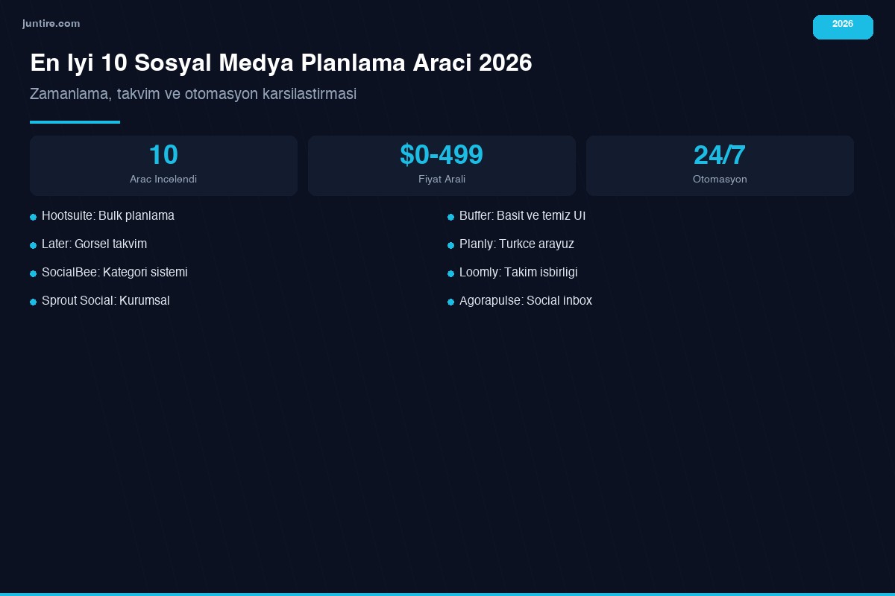This screenshot has width=895, height=596.
Task: Click the bullet icon beside Hootsuite
Action: (x=33, y=218)
